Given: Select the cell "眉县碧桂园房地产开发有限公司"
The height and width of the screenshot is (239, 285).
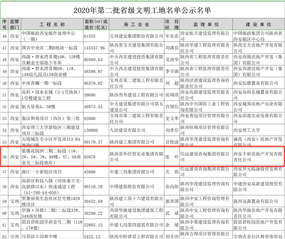Looking at the screenshot, I should coord(258,225).
